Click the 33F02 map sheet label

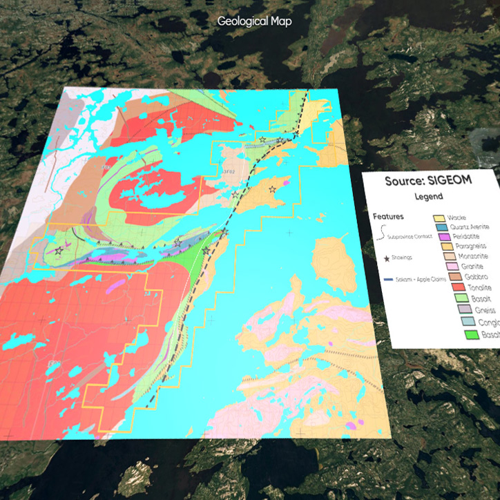click(229, 172)
